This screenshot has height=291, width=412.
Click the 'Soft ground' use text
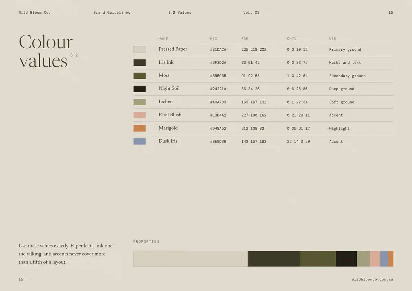point(342,102)
